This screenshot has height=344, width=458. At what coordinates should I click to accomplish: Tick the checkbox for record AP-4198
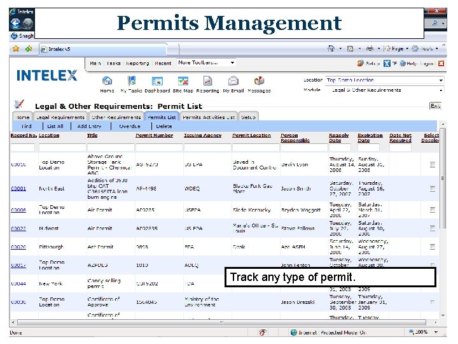(x=433, y=189)
